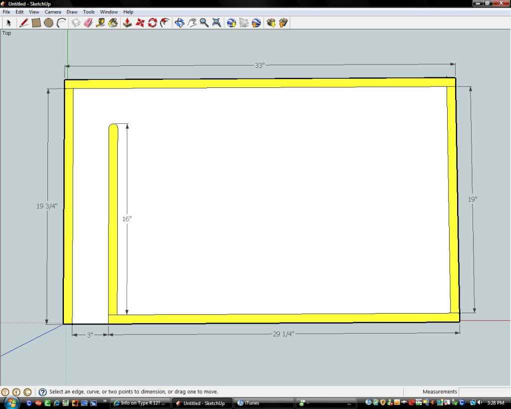Click the Share Model upload icon
This screenshot has height=409, width=511.
[x=283, y=23]
